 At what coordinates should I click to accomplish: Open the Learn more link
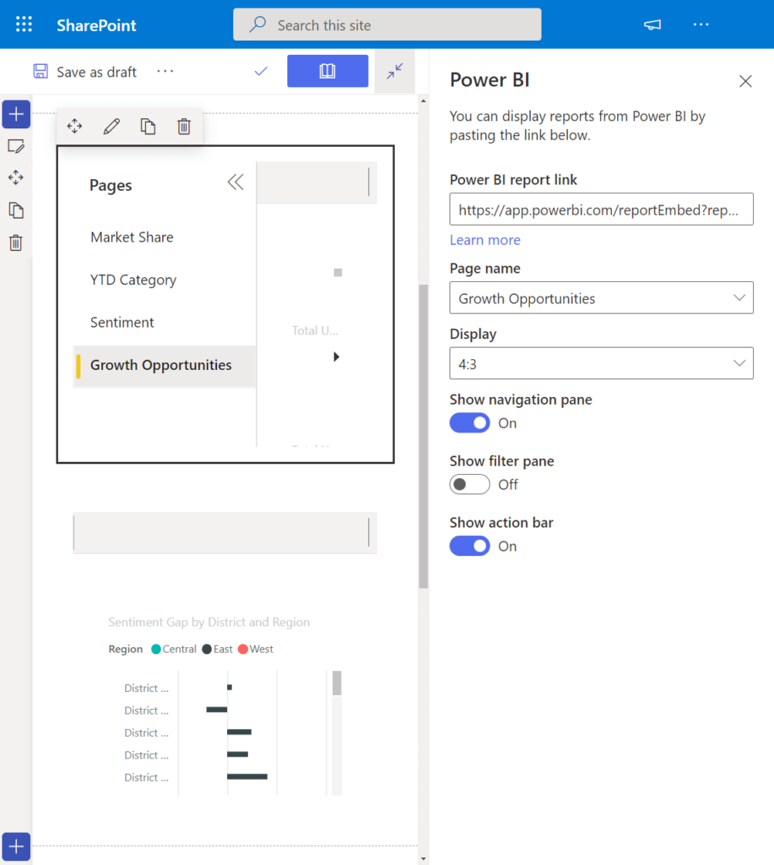(x=485, y=240)
